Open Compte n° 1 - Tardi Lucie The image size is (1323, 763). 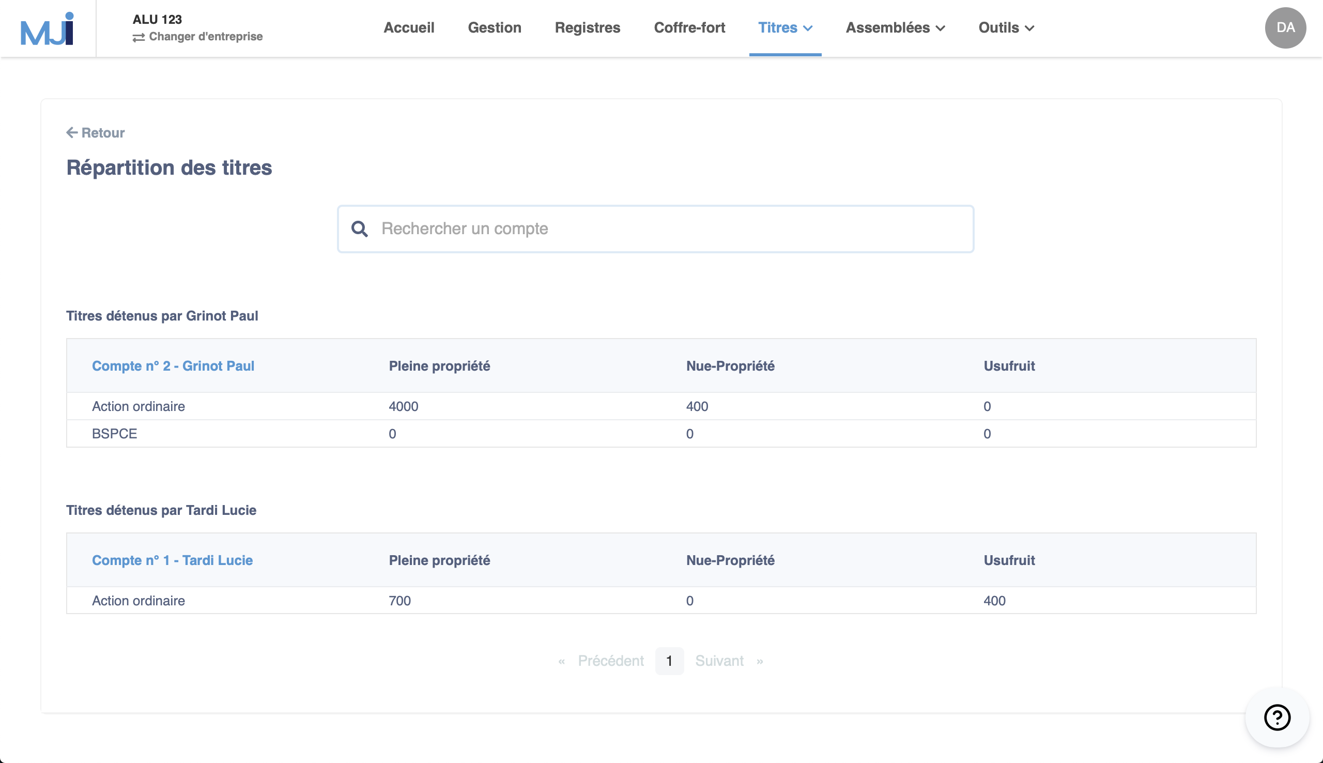coord(172,560)
